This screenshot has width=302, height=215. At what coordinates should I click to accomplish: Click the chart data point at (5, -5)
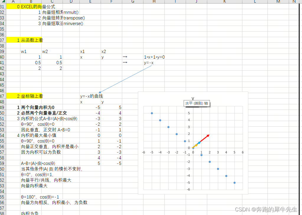tap(234, 183)
